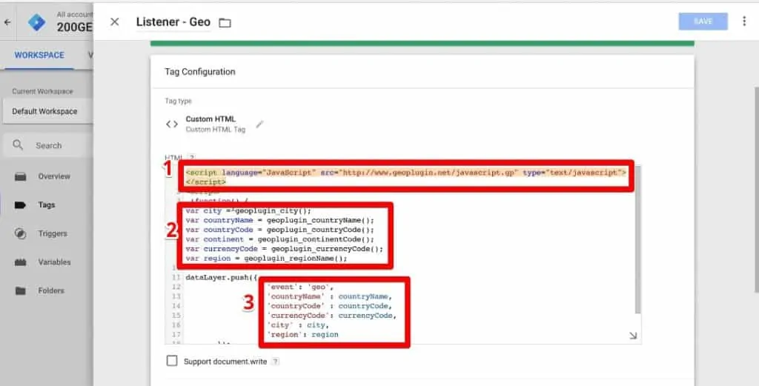Click the Tag Configuration heading

pyautogui.click(x=200, y=72)
